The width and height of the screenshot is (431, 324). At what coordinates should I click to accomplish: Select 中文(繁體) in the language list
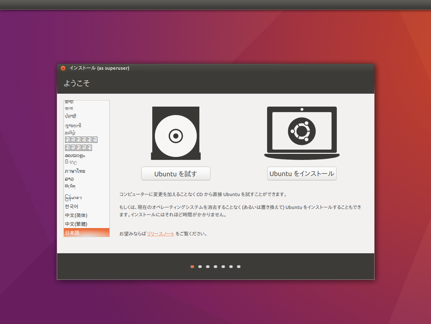tap(86, 224)
